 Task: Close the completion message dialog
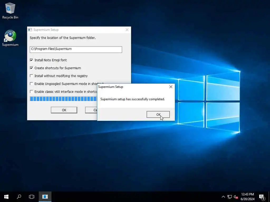point(171,87)
